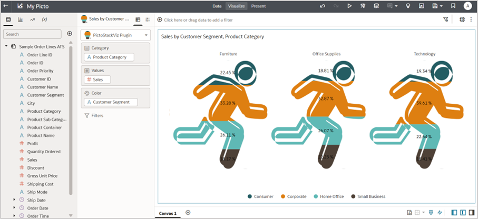Open the Visualizations pane icon
Viewport: 478px width, 219px height.
20,19
